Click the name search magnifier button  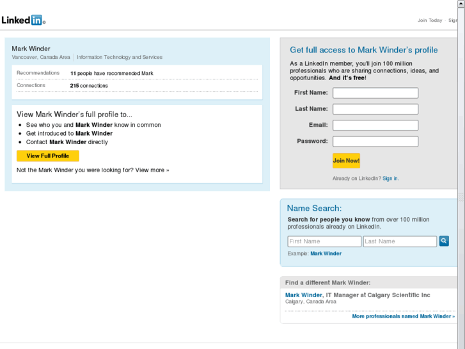tap(444, 241)
